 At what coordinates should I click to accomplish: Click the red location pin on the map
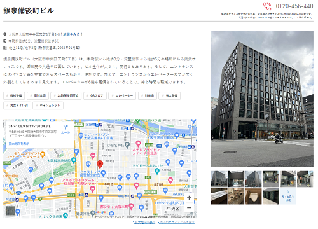100,165
